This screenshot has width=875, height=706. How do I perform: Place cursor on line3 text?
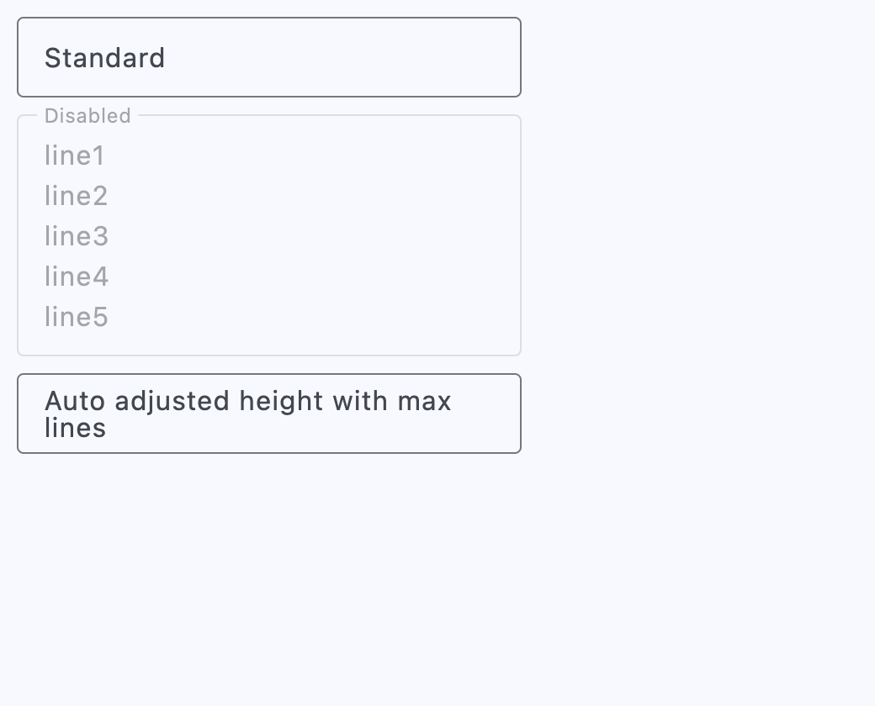[77, 236]
